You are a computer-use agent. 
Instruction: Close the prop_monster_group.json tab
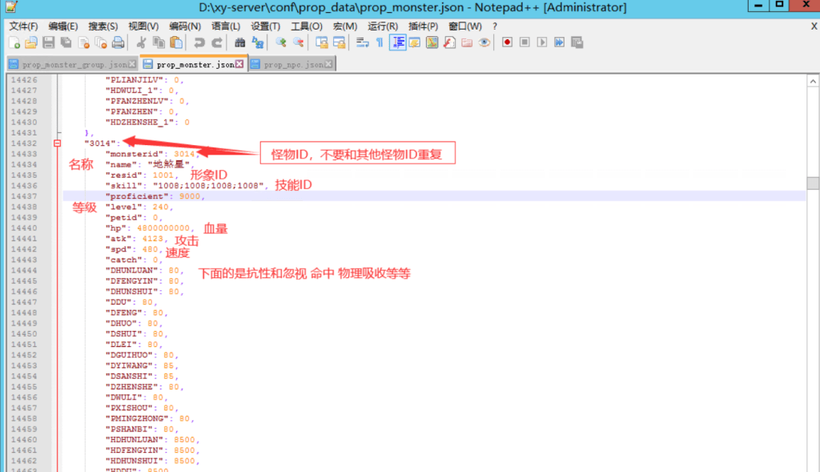133,64
